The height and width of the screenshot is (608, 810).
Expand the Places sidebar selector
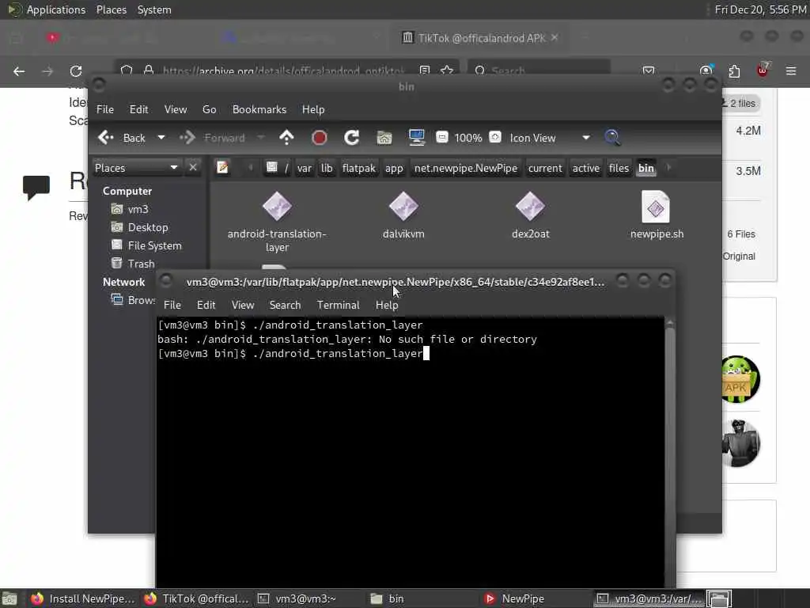[136, 168]
